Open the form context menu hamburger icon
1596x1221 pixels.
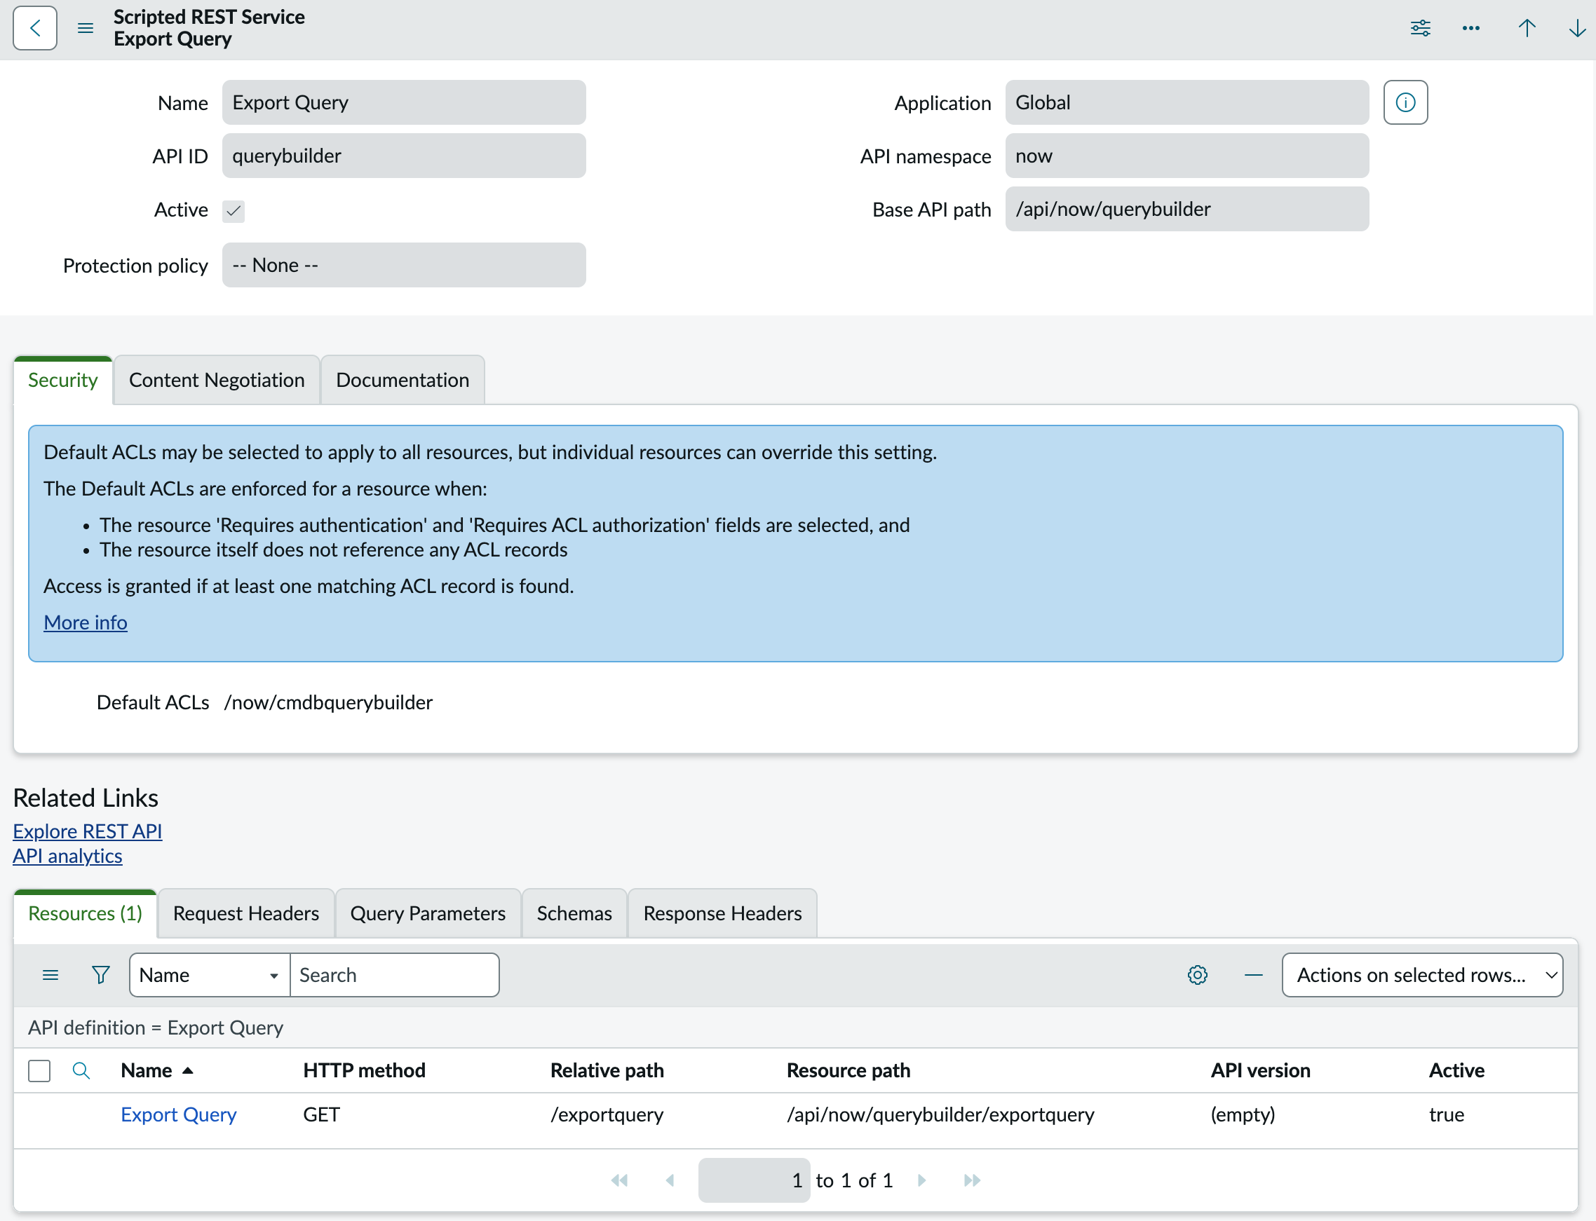pos(85,28)
